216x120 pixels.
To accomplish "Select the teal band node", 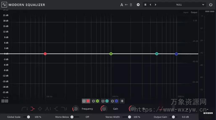I will coord(157,54).
